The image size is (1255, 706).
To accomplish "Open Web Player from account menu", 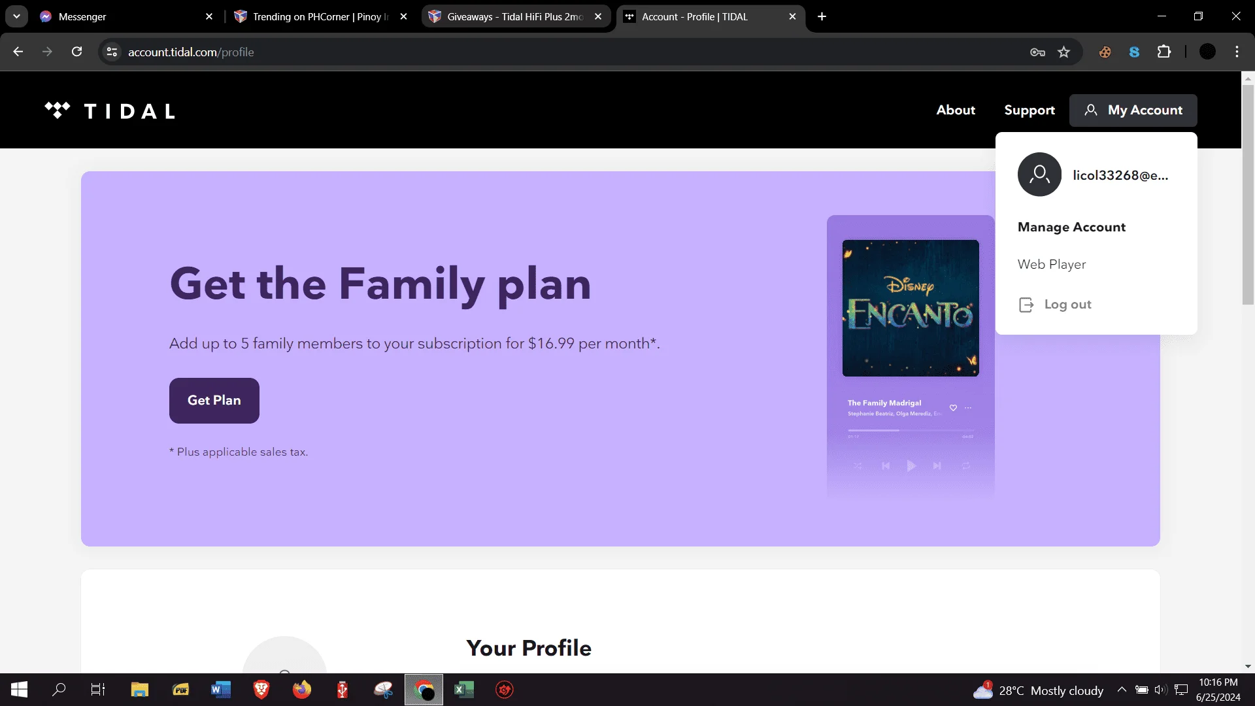I will coord(1052,264).
